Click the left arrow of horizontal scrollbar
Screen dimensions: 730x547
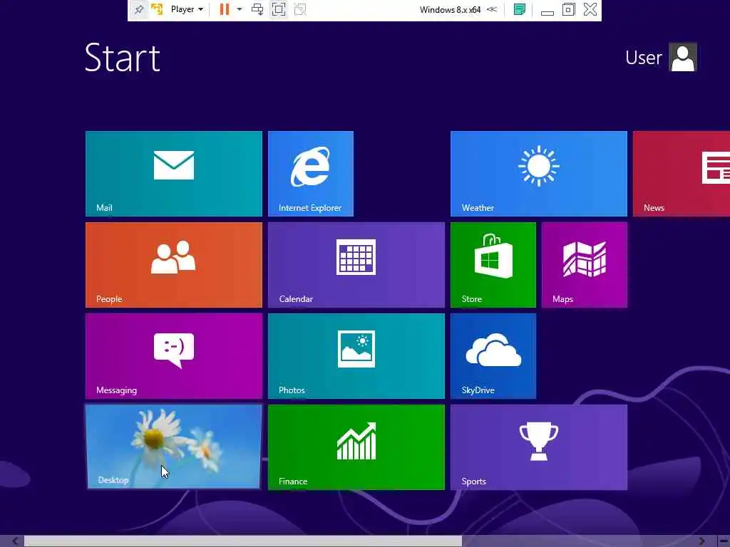(14, 541)
